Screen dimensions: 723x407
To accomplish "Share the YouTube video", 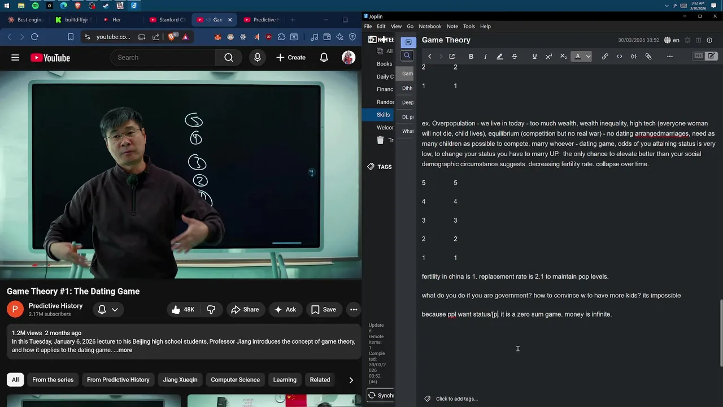I will tap(245, 309).
